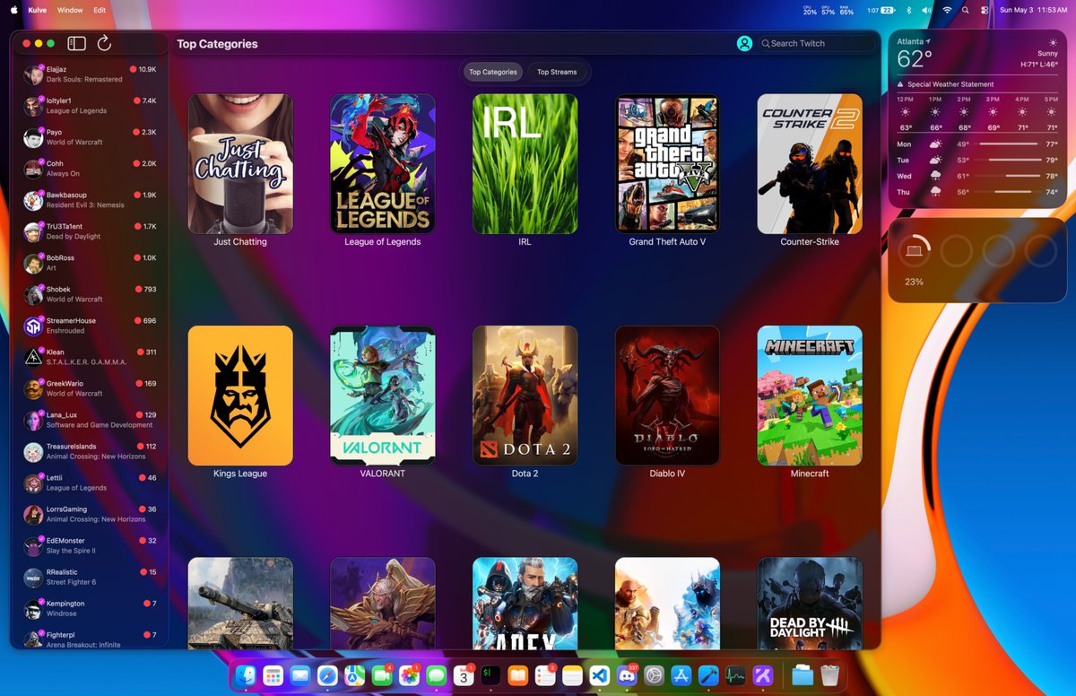
Task: Open the League of Legends category
Action: 383,164
